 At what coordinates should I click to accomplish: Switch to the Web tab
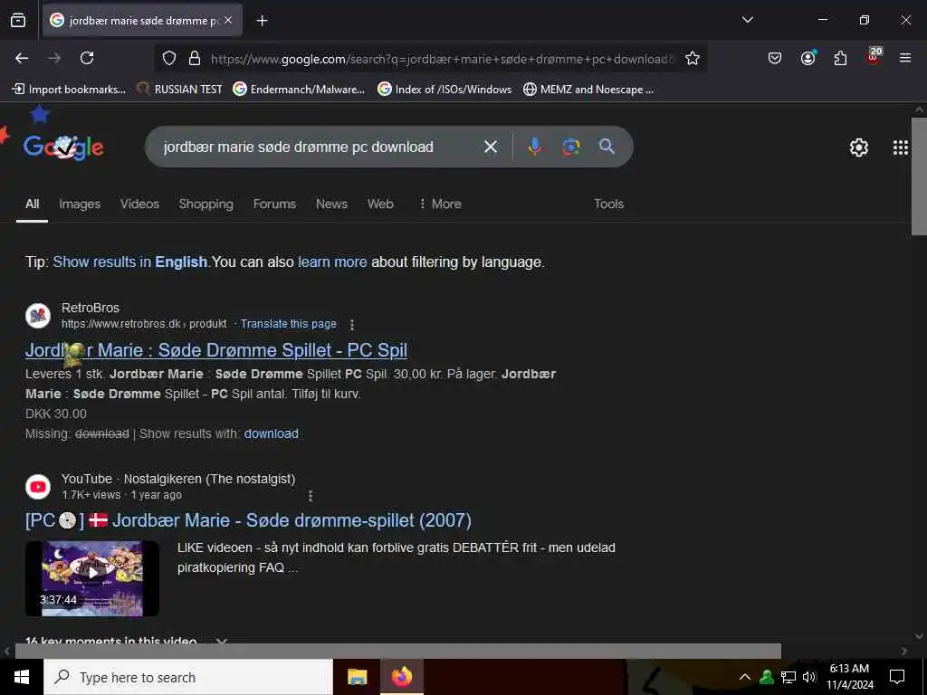[380, 204]
